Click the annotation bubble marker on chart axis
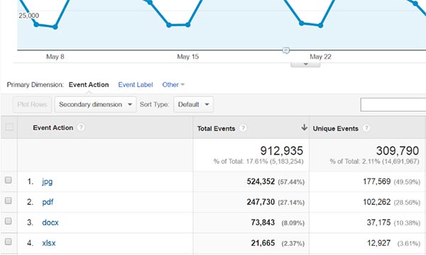This screenshot has width=426, height=255. tap(286, 50)
